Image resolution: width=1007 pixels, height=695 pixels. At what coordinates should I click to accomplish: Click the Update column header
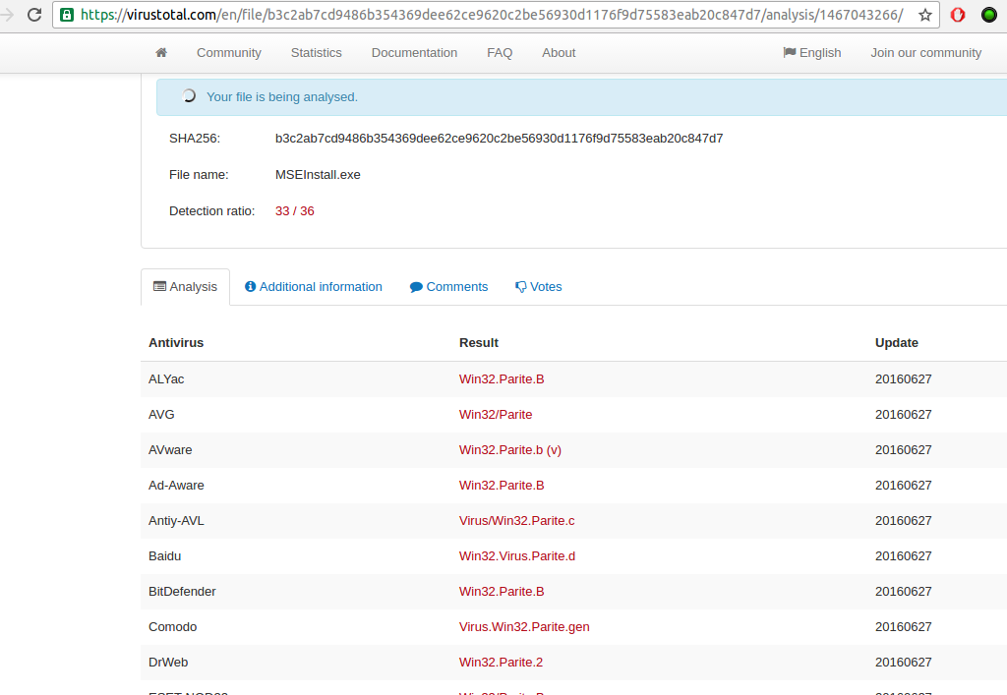(897, 343)
